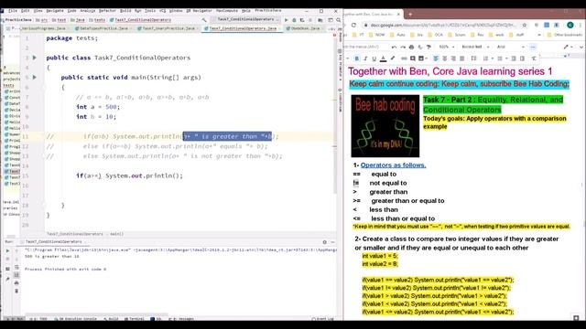Click the debug bug icon in IntelliJ toolbar
The height and width of the screenshot is (329, 586).
pos(294,20)
